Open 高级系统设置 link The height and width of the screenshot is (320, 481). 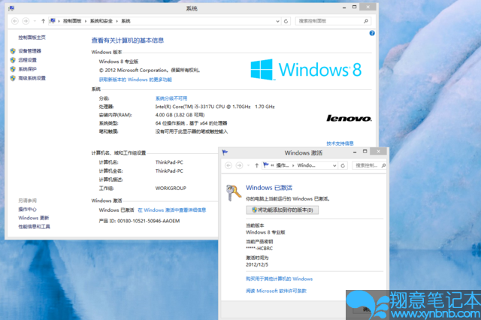click(32, 78)
